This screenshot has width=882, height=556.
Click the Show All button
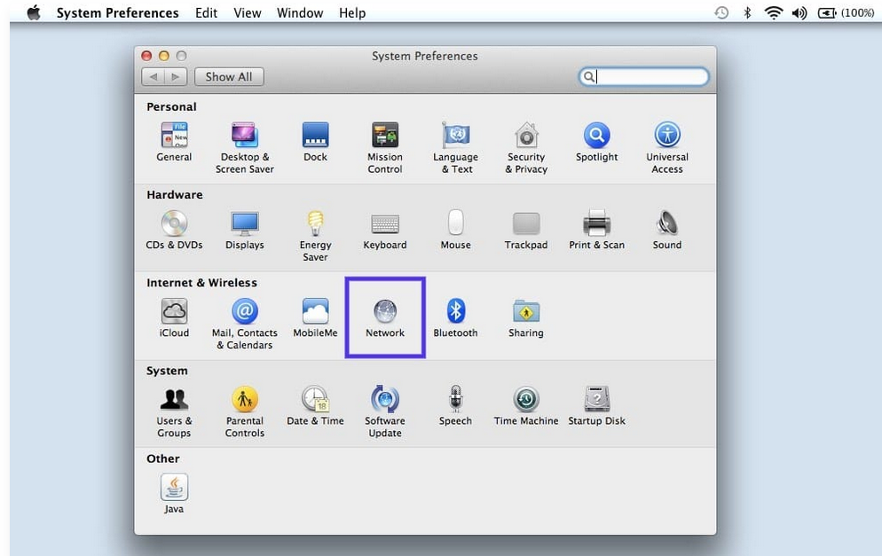click(x=229, y=77)
